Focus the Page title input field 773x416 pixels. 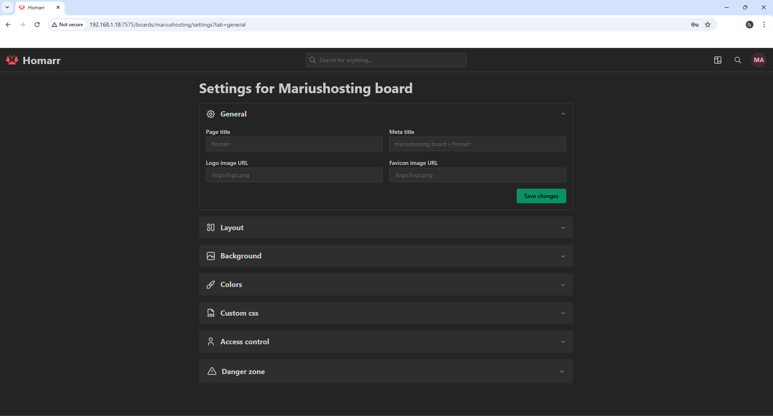(294, 144)
